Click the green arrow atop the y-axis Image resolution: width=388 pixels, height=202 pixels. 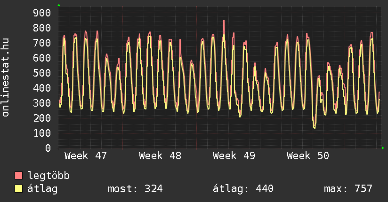(x=59, y=5)
